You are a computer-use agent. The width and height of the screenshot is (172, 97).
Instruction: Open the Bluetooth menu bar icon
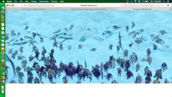[131, 1]
